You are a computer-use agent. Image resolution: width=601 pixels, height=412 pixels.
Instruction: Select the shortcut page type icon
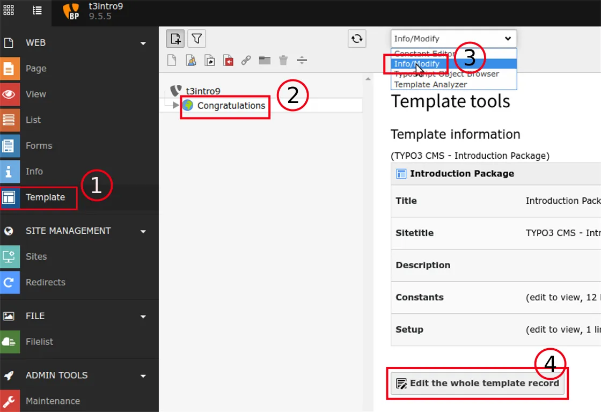pyautogui.click(x=210, y=61)
